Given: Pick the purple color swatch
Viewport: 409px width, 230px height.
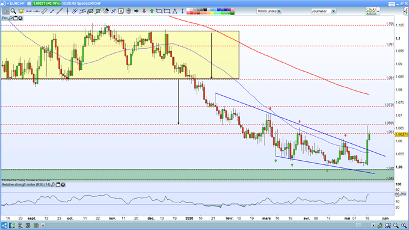Looking at the screenshot, I should click(229, 10).
